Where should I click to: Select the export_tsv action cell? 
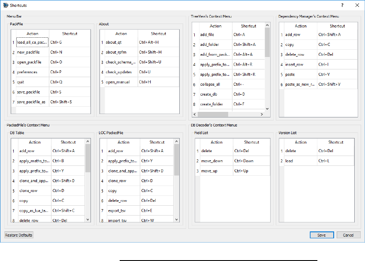[x=124, y=210]
